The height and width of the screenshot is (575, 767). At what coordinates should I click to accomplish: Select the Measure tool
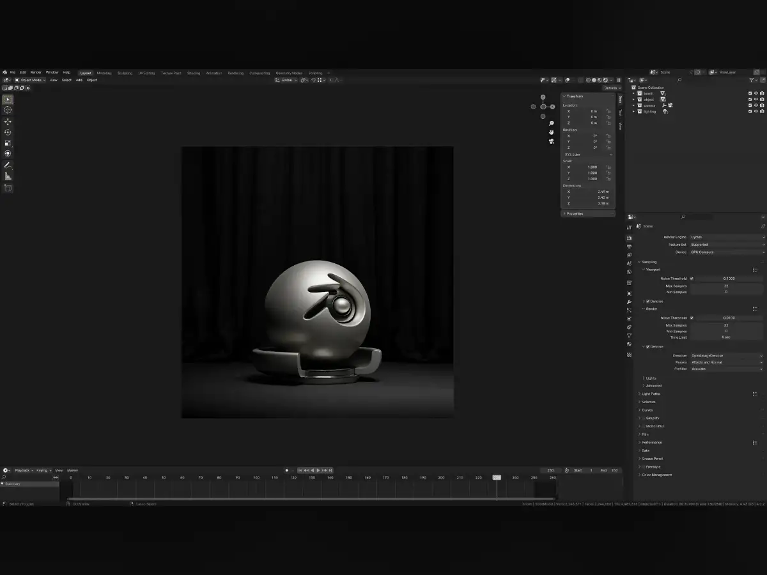pos(8,176)
